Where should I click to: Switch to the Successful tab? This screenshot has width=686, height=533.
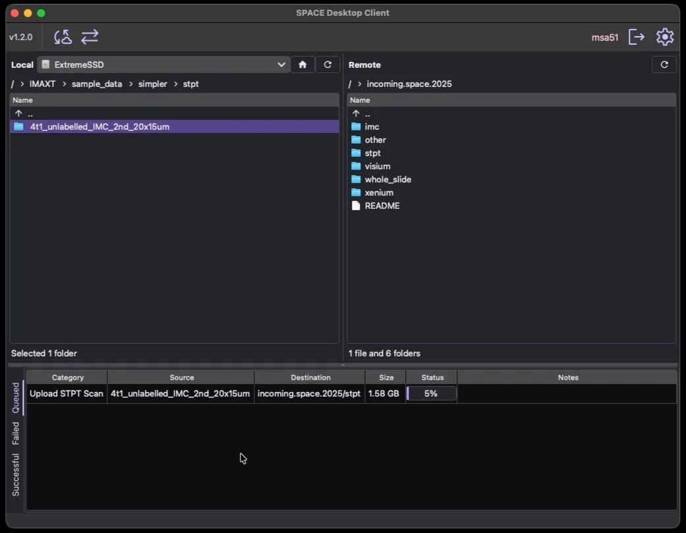16,475
